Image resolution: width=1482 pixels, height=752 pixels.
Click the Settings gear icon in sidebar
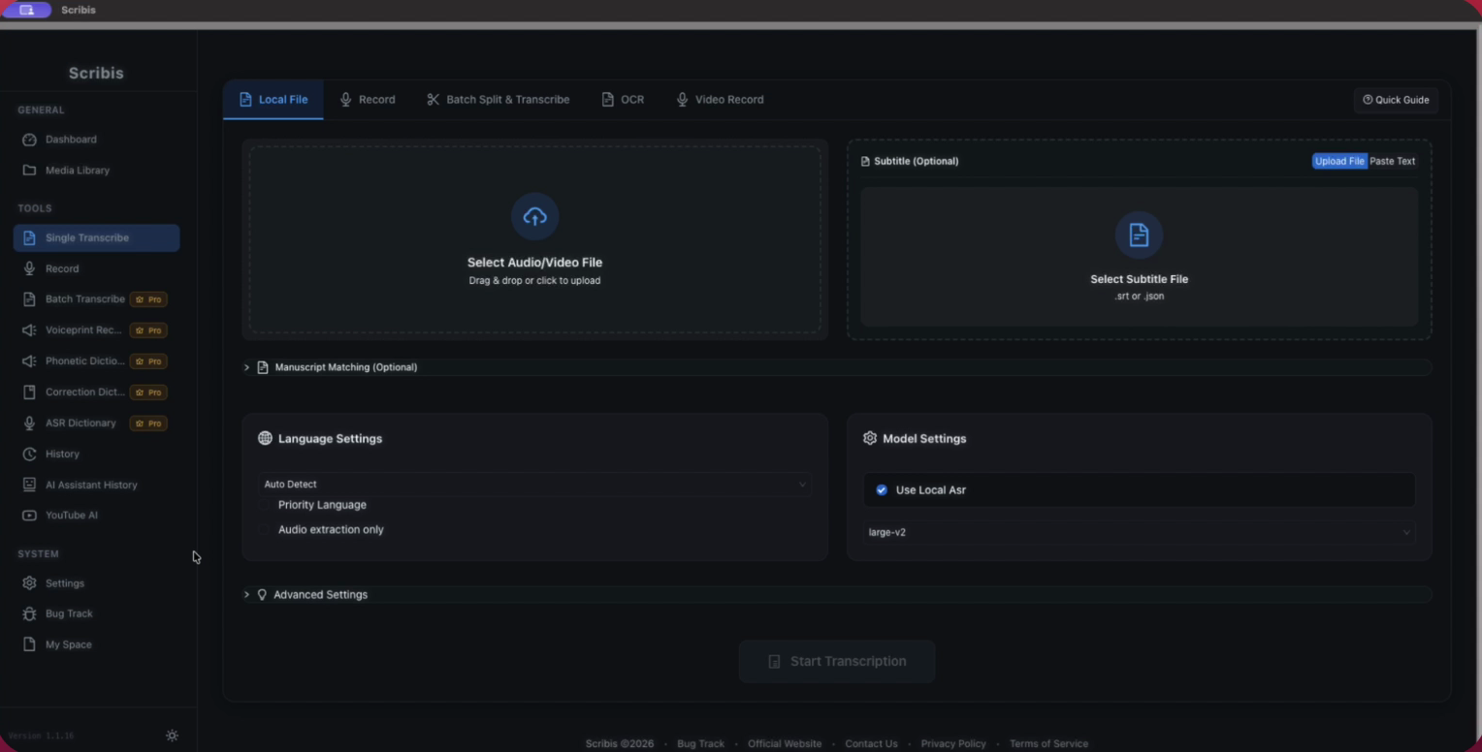(x=29, y=583)
